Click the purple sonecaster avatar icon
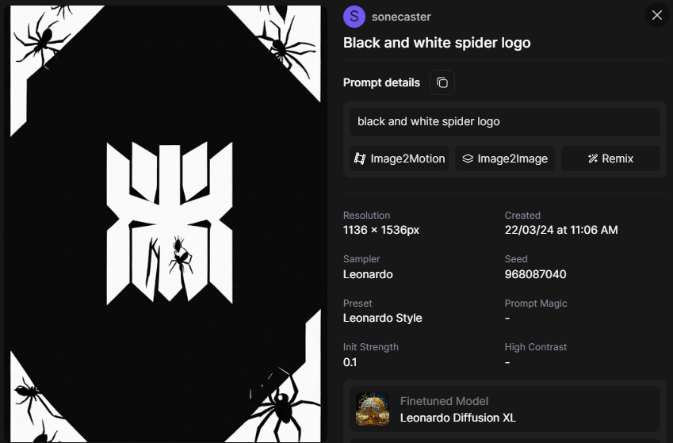The height and width of the screenshot is (443, 673). (354, 16)
